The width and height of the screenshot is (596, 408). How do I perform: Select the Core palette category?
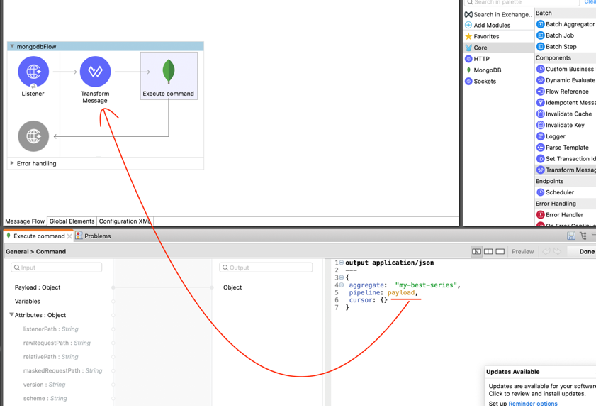click(498, 48)
